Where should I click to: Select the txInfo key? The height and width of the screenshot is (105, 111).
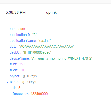pos(15,82)
